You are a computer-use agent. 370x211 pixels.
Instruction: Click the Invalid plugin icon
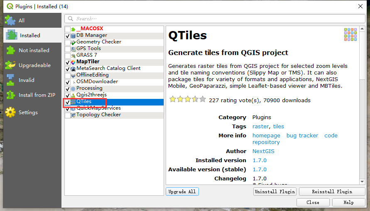(x=10, y=80)
